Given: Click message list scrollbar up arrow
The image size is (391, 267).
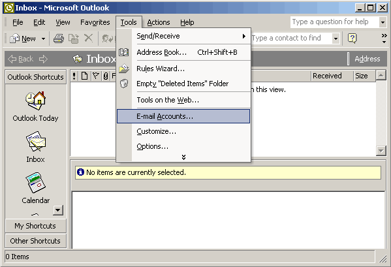Looking at the screenshot, I should click(381, 75).
